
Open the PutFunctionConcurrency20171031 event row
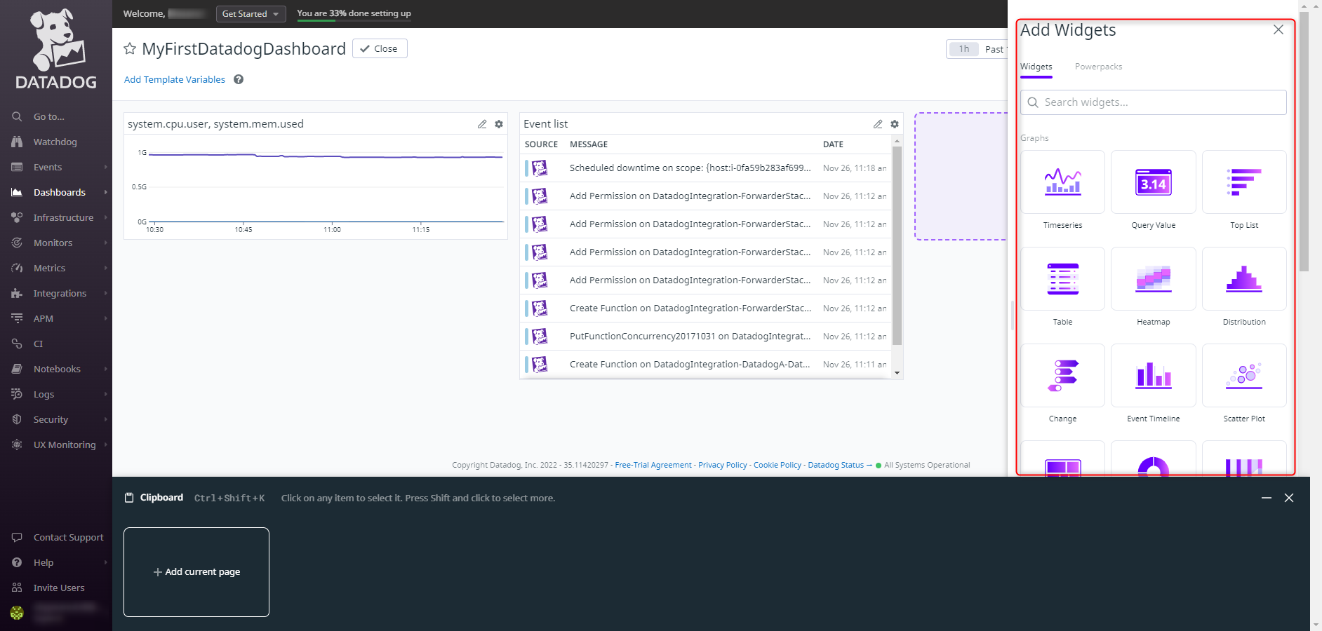pos(706,337)
